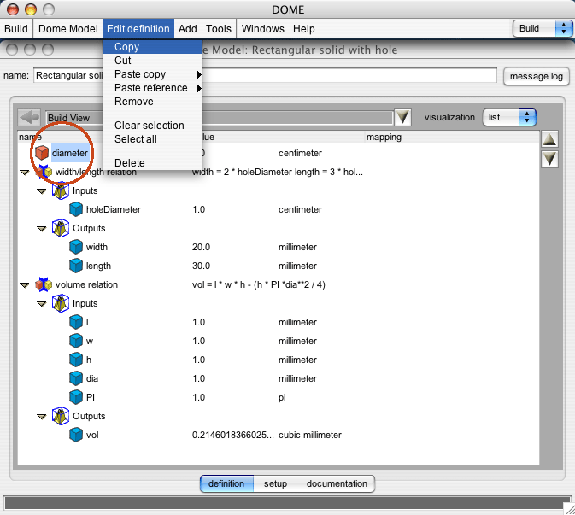Image resolution: width=575 pixels, height=515 pixels.
Task: Open the Build mode dropdown at top right
Action: click(543, 28)
